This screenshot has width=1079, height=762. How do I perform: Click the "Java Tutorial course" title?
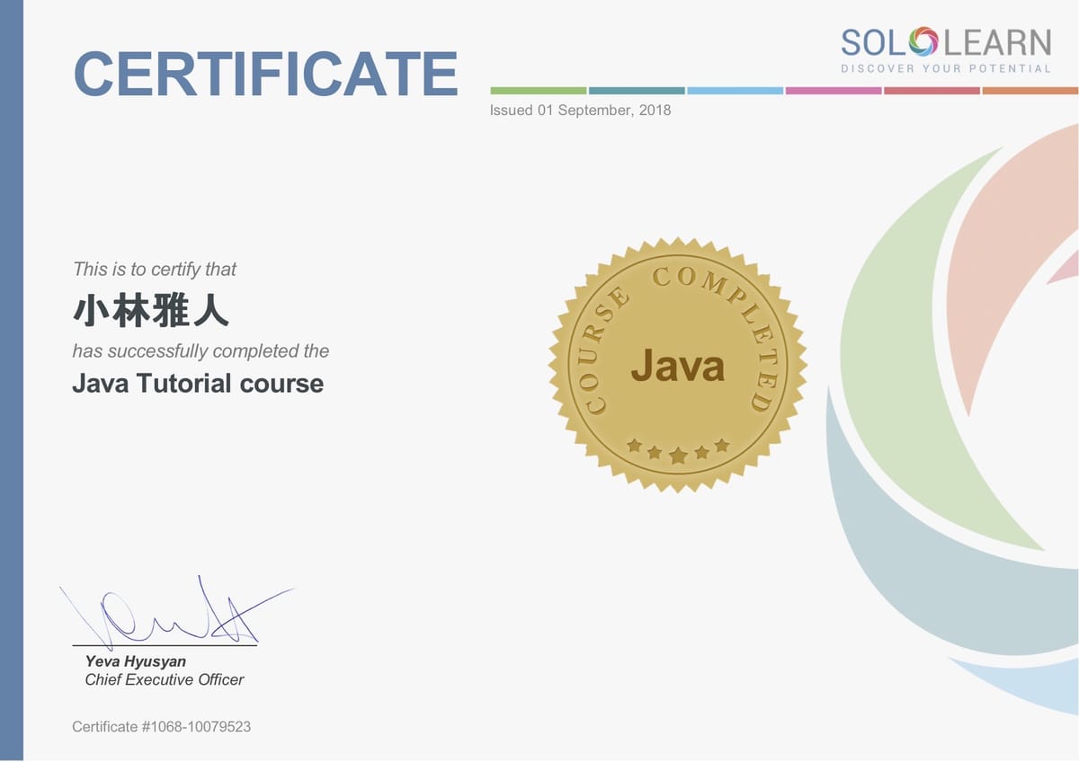pos(197,384)
